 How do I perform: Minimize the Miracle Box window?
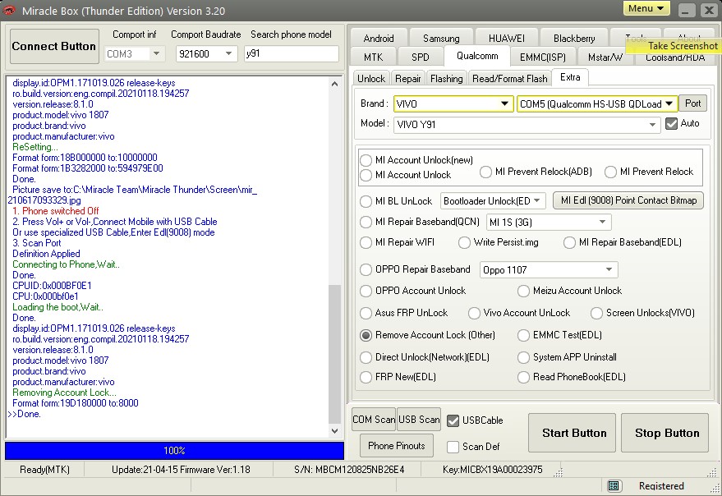(x=685, y=10)
